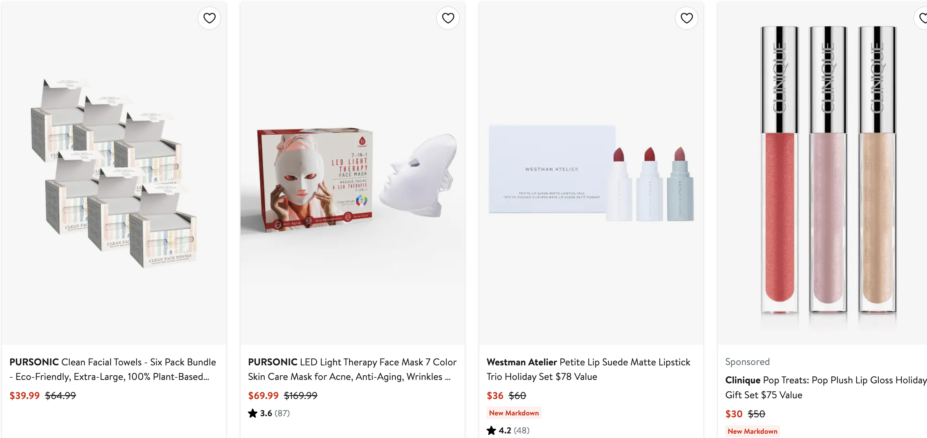
Task: Open Westman Atelier Petite Lip Suede title
Action: click(588, 369)
